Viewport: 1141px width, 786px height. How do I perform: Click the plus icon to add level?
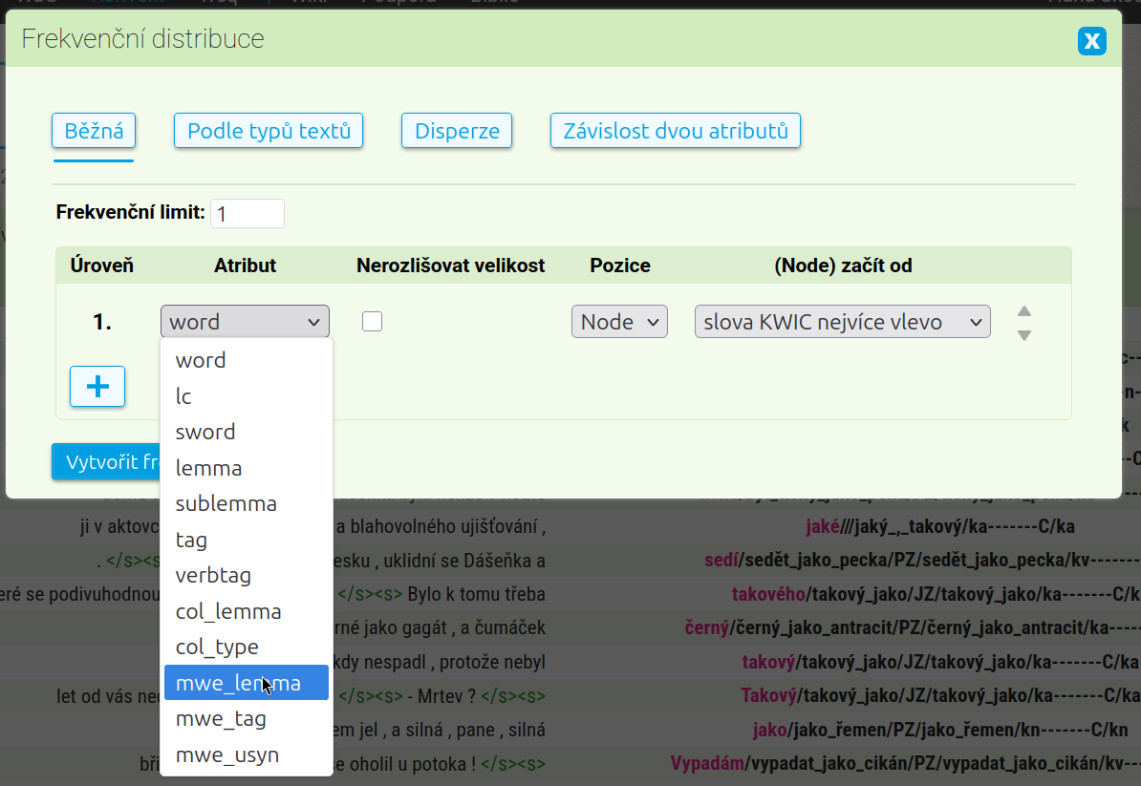(x=97, y=386)
